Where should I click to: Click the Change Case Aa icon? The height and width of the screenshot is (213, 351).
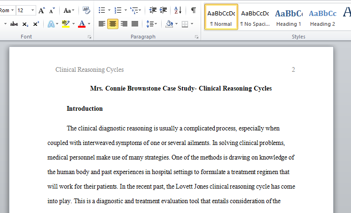(67, 10)
